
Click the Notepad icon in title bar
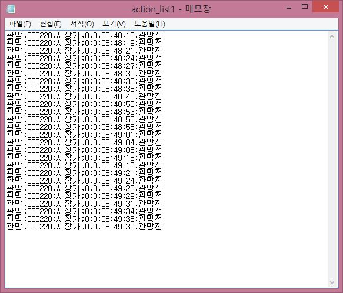click(11, 9)
